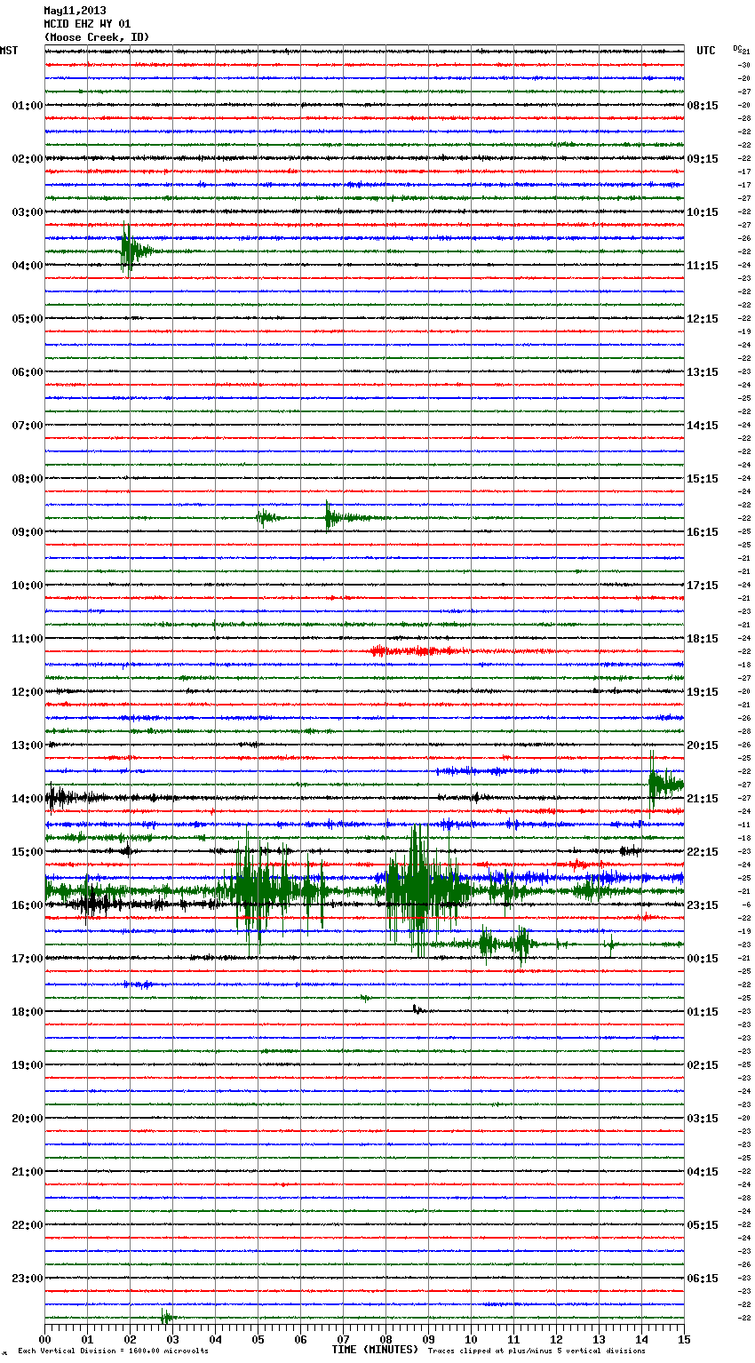
Task: Click the 10:15 UTC time label
Action: tap(703, 212)
